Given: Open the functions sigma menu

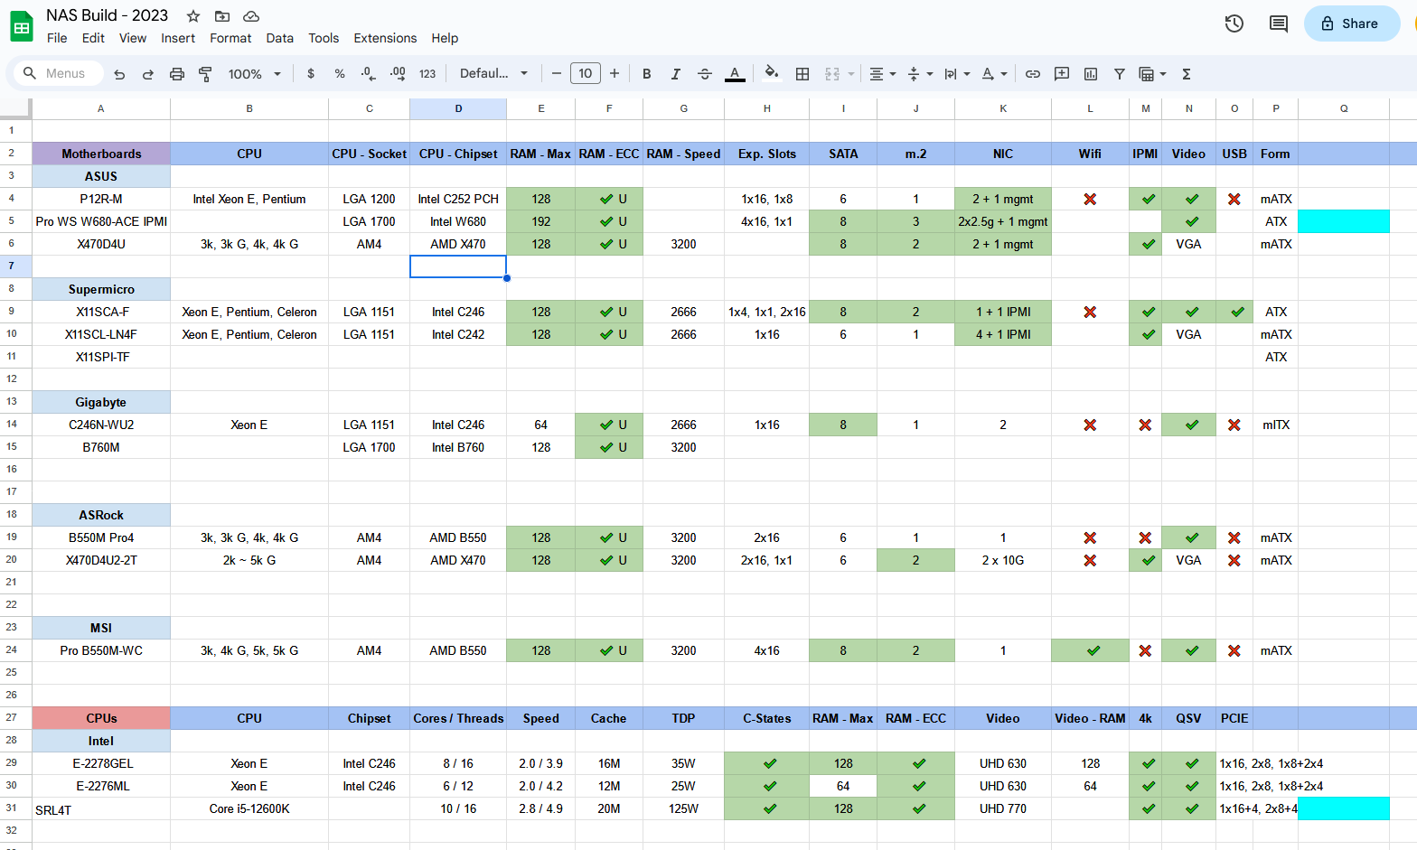Looking at the screenshot, I should (x=1187, y=74).
